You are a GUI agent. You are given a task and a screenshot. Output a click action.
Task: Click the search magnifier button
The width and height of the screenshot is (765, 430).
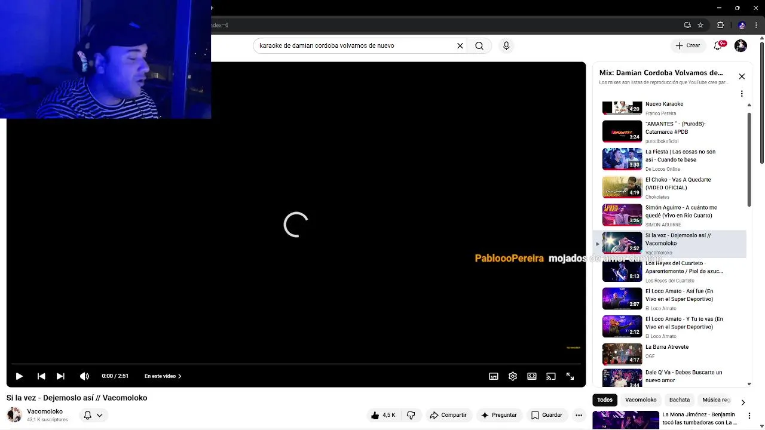[479, 45]
